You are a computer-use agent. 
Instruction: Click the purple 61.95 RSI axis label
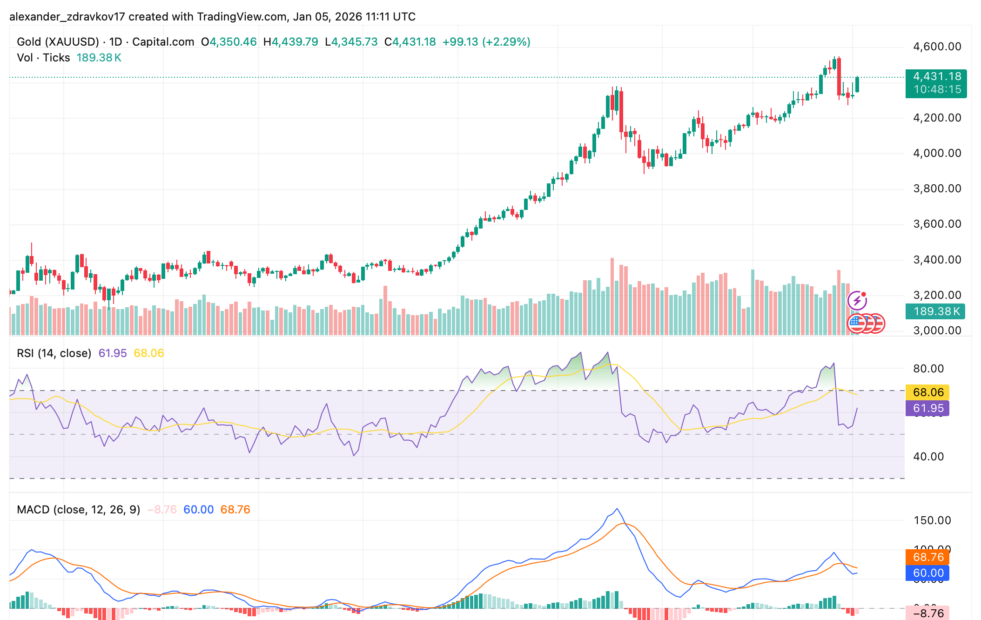point(927,408)
